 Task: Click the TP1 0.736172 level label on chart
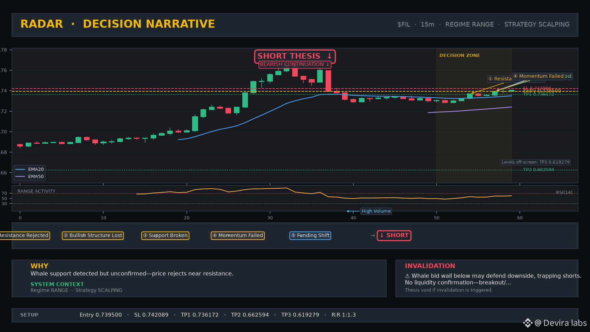(538, 94)
